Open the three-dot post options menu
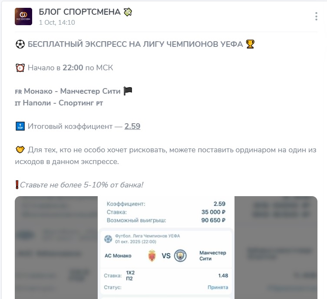This screenshot has height=299, width=327. tap(316, 16)
